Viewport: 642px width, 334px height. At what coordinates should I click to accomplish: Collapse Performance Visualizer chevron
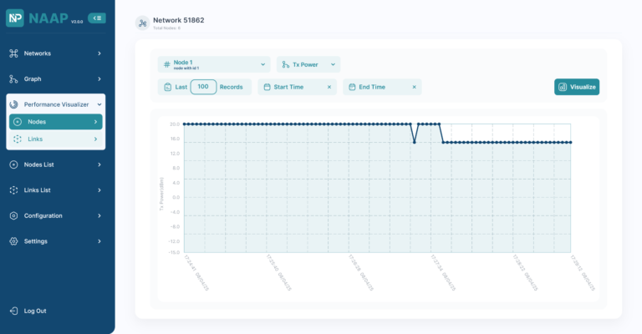99,104
